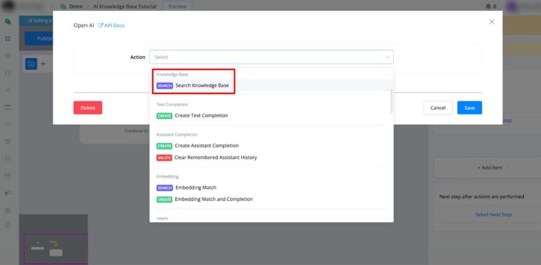Click the dropdown list scrollbar

391,99
